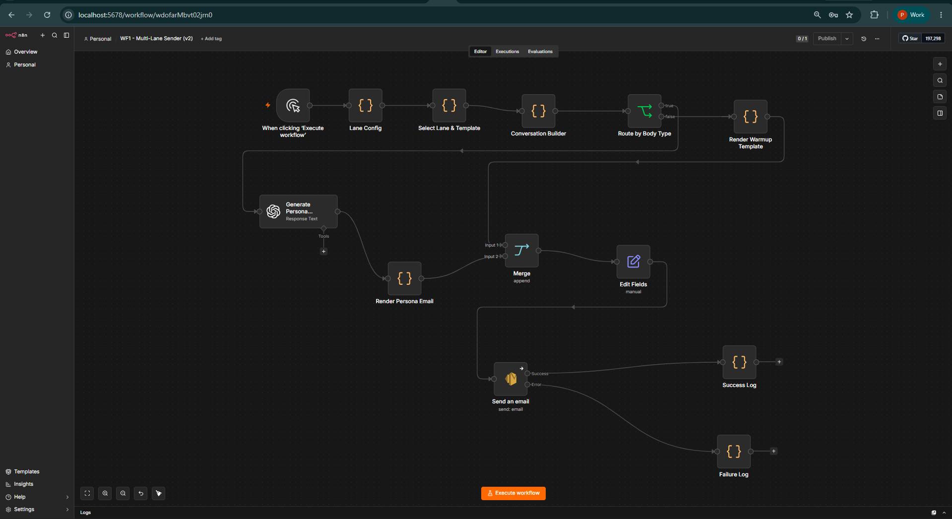Screen dimensions: 952x519
Task: Select the Select Lane & Template node
Action: pyautogui.click(x=449, y=105)
